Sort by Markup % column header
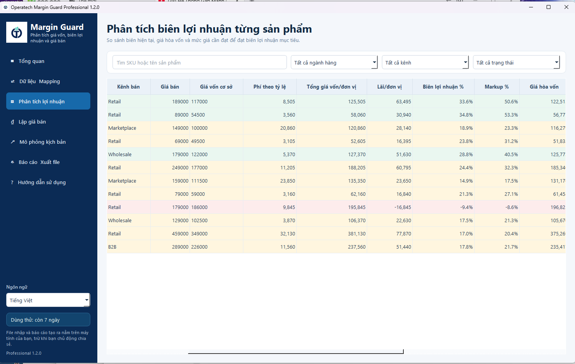575x364 pixels. [x=497, y=87]
